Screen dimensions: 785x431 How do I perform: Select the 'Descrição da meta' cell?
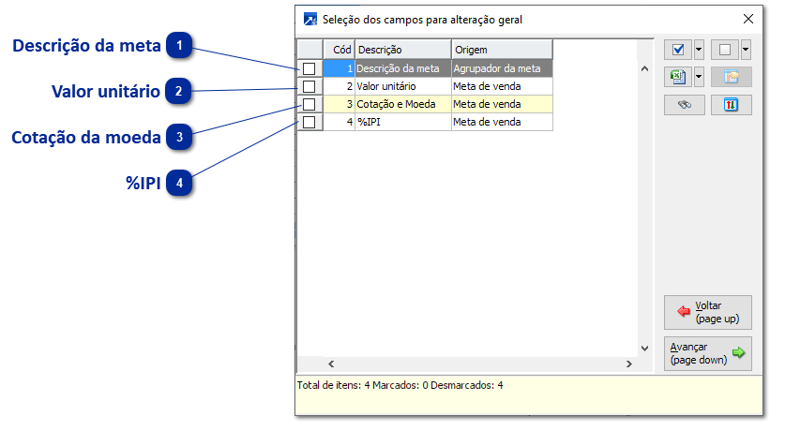[x=403, y=68]
